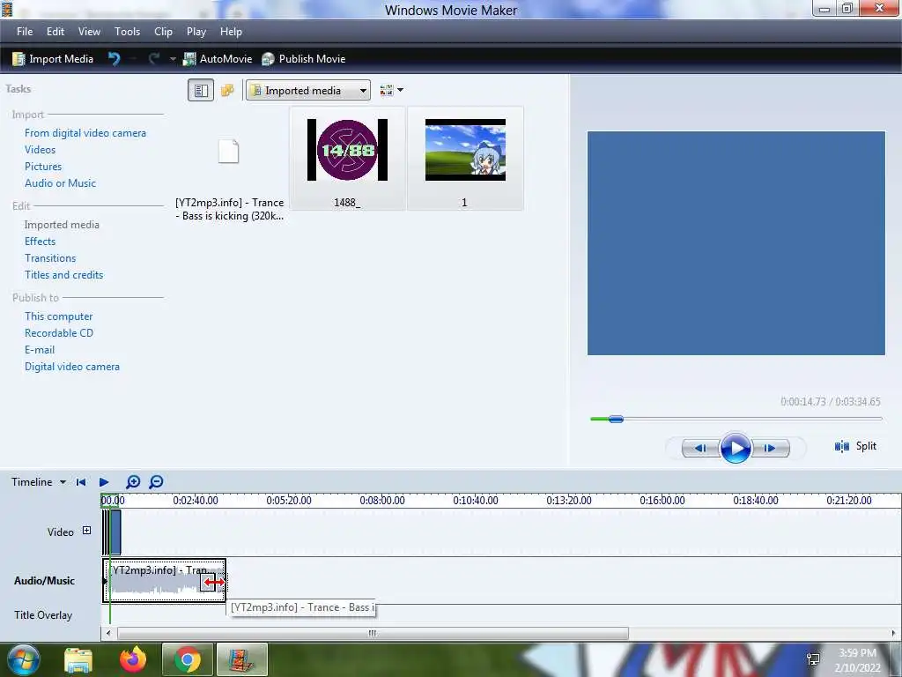Open Chrome from the taskbar

188,659
